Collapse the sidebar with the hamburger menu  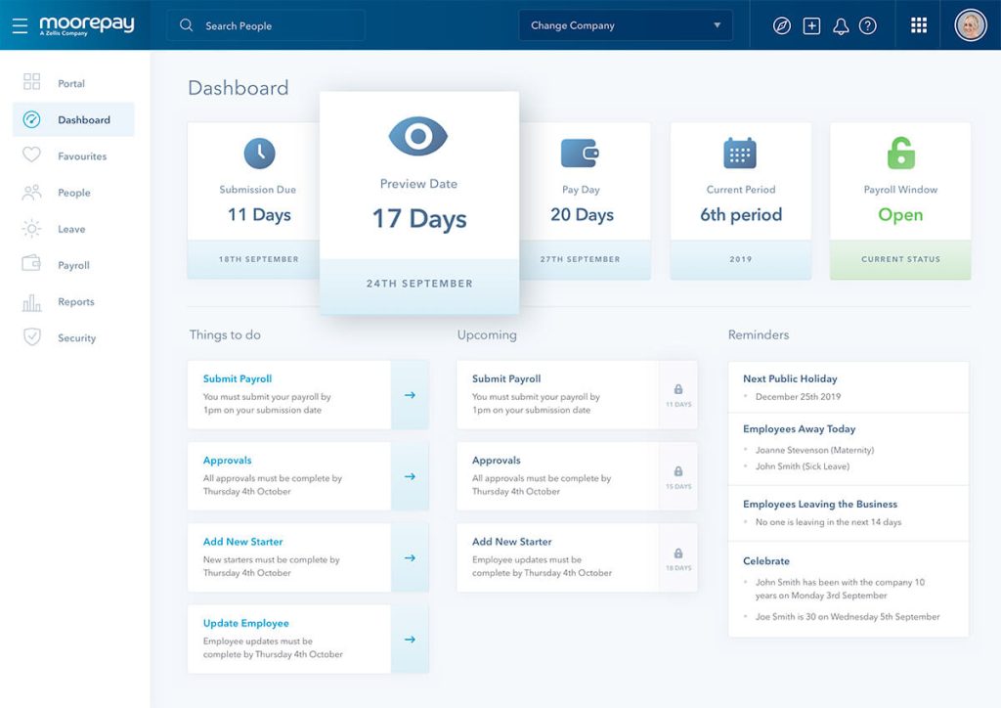pos(20,24)
